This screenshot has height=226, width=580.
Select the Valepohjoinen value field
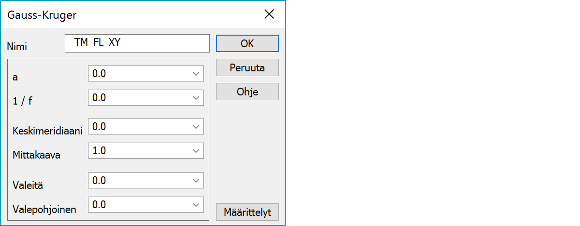pyautogui.click(x=139, y=205)
